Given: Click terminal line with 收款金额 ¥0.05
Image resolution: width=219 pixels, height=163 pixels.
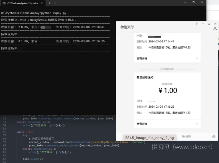Looking at the screenshot, I should click(x=53, y=27).
